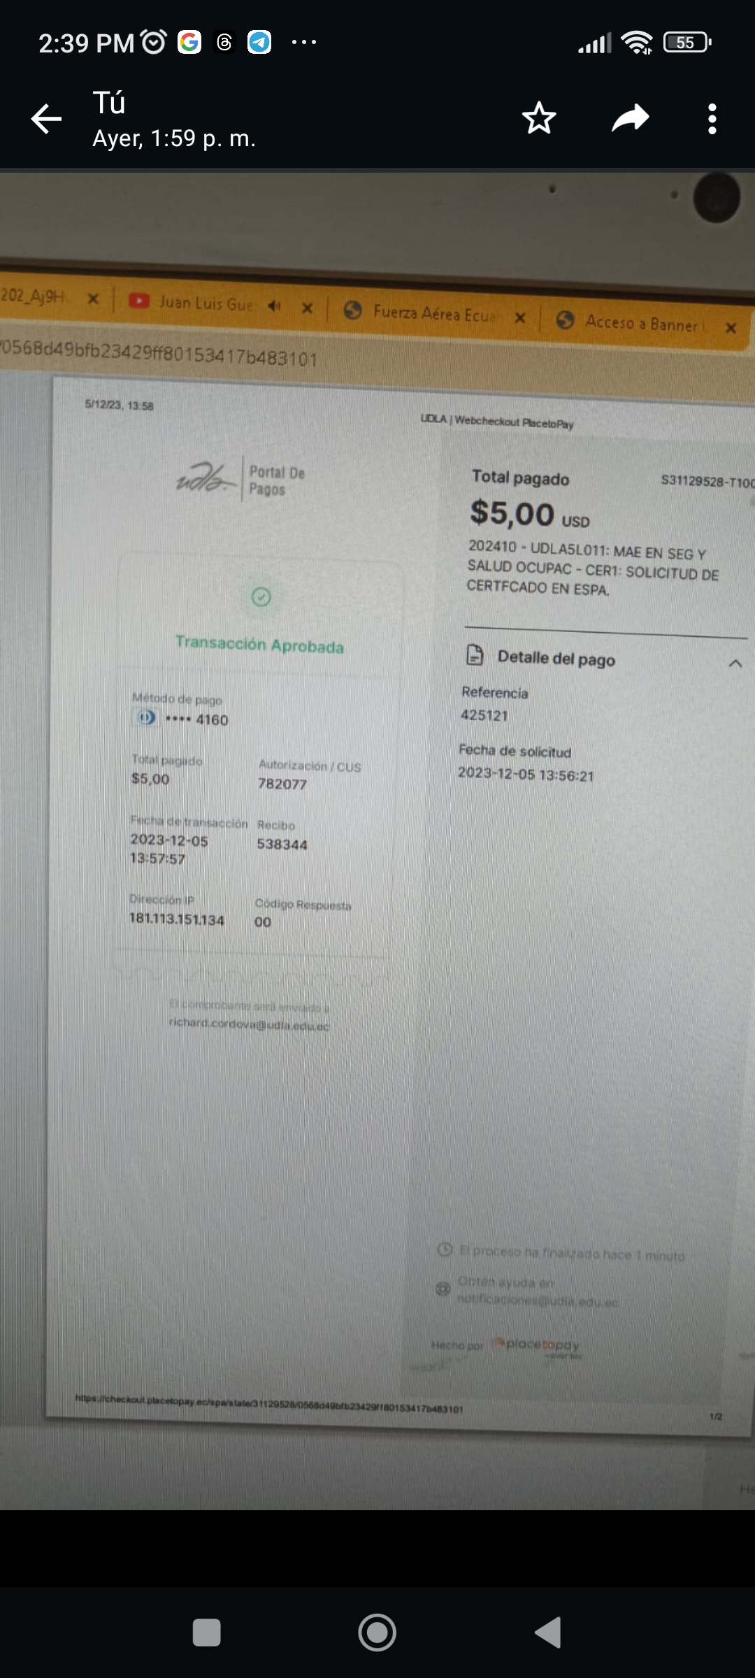Screen dimensions: 755x1678
Task: Tap the back arrow in header
Action: coord(47,119)
